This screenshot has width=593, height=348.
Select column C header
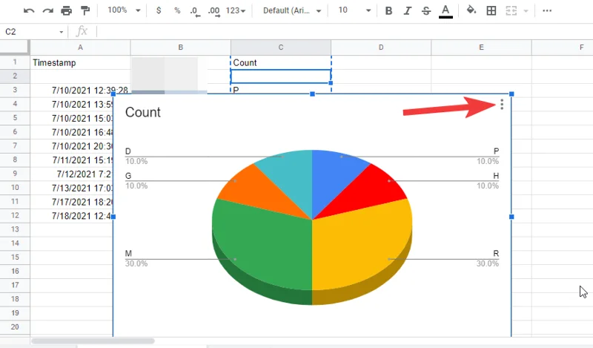tap(281, 47)
